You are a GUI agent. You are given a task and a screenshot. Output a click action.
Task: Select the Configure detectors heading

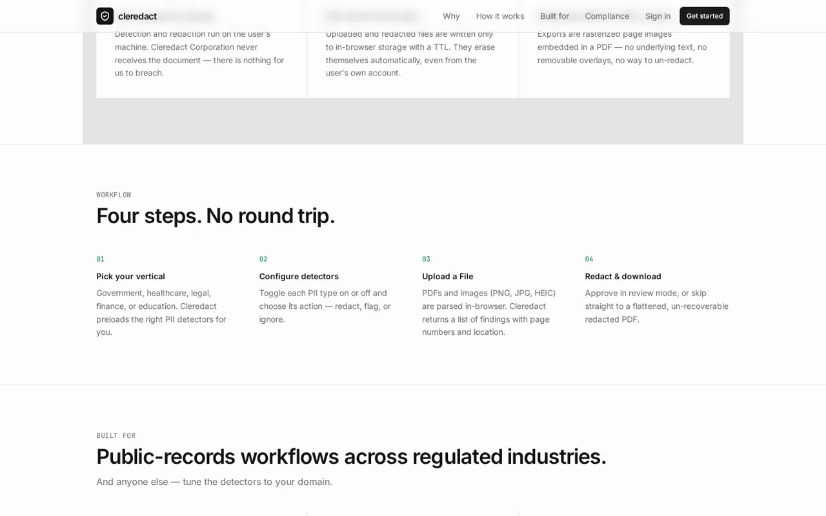click(x=299, y=276)
